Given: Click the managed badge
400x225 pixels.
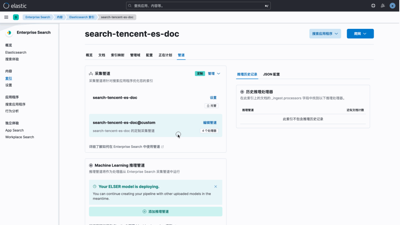Looking at the screenshot, I should point(211,106).
